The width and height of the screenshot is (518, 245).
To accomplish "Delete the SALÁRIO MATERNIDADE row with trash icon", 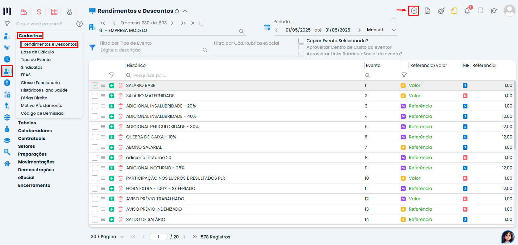I will (120, 96).
